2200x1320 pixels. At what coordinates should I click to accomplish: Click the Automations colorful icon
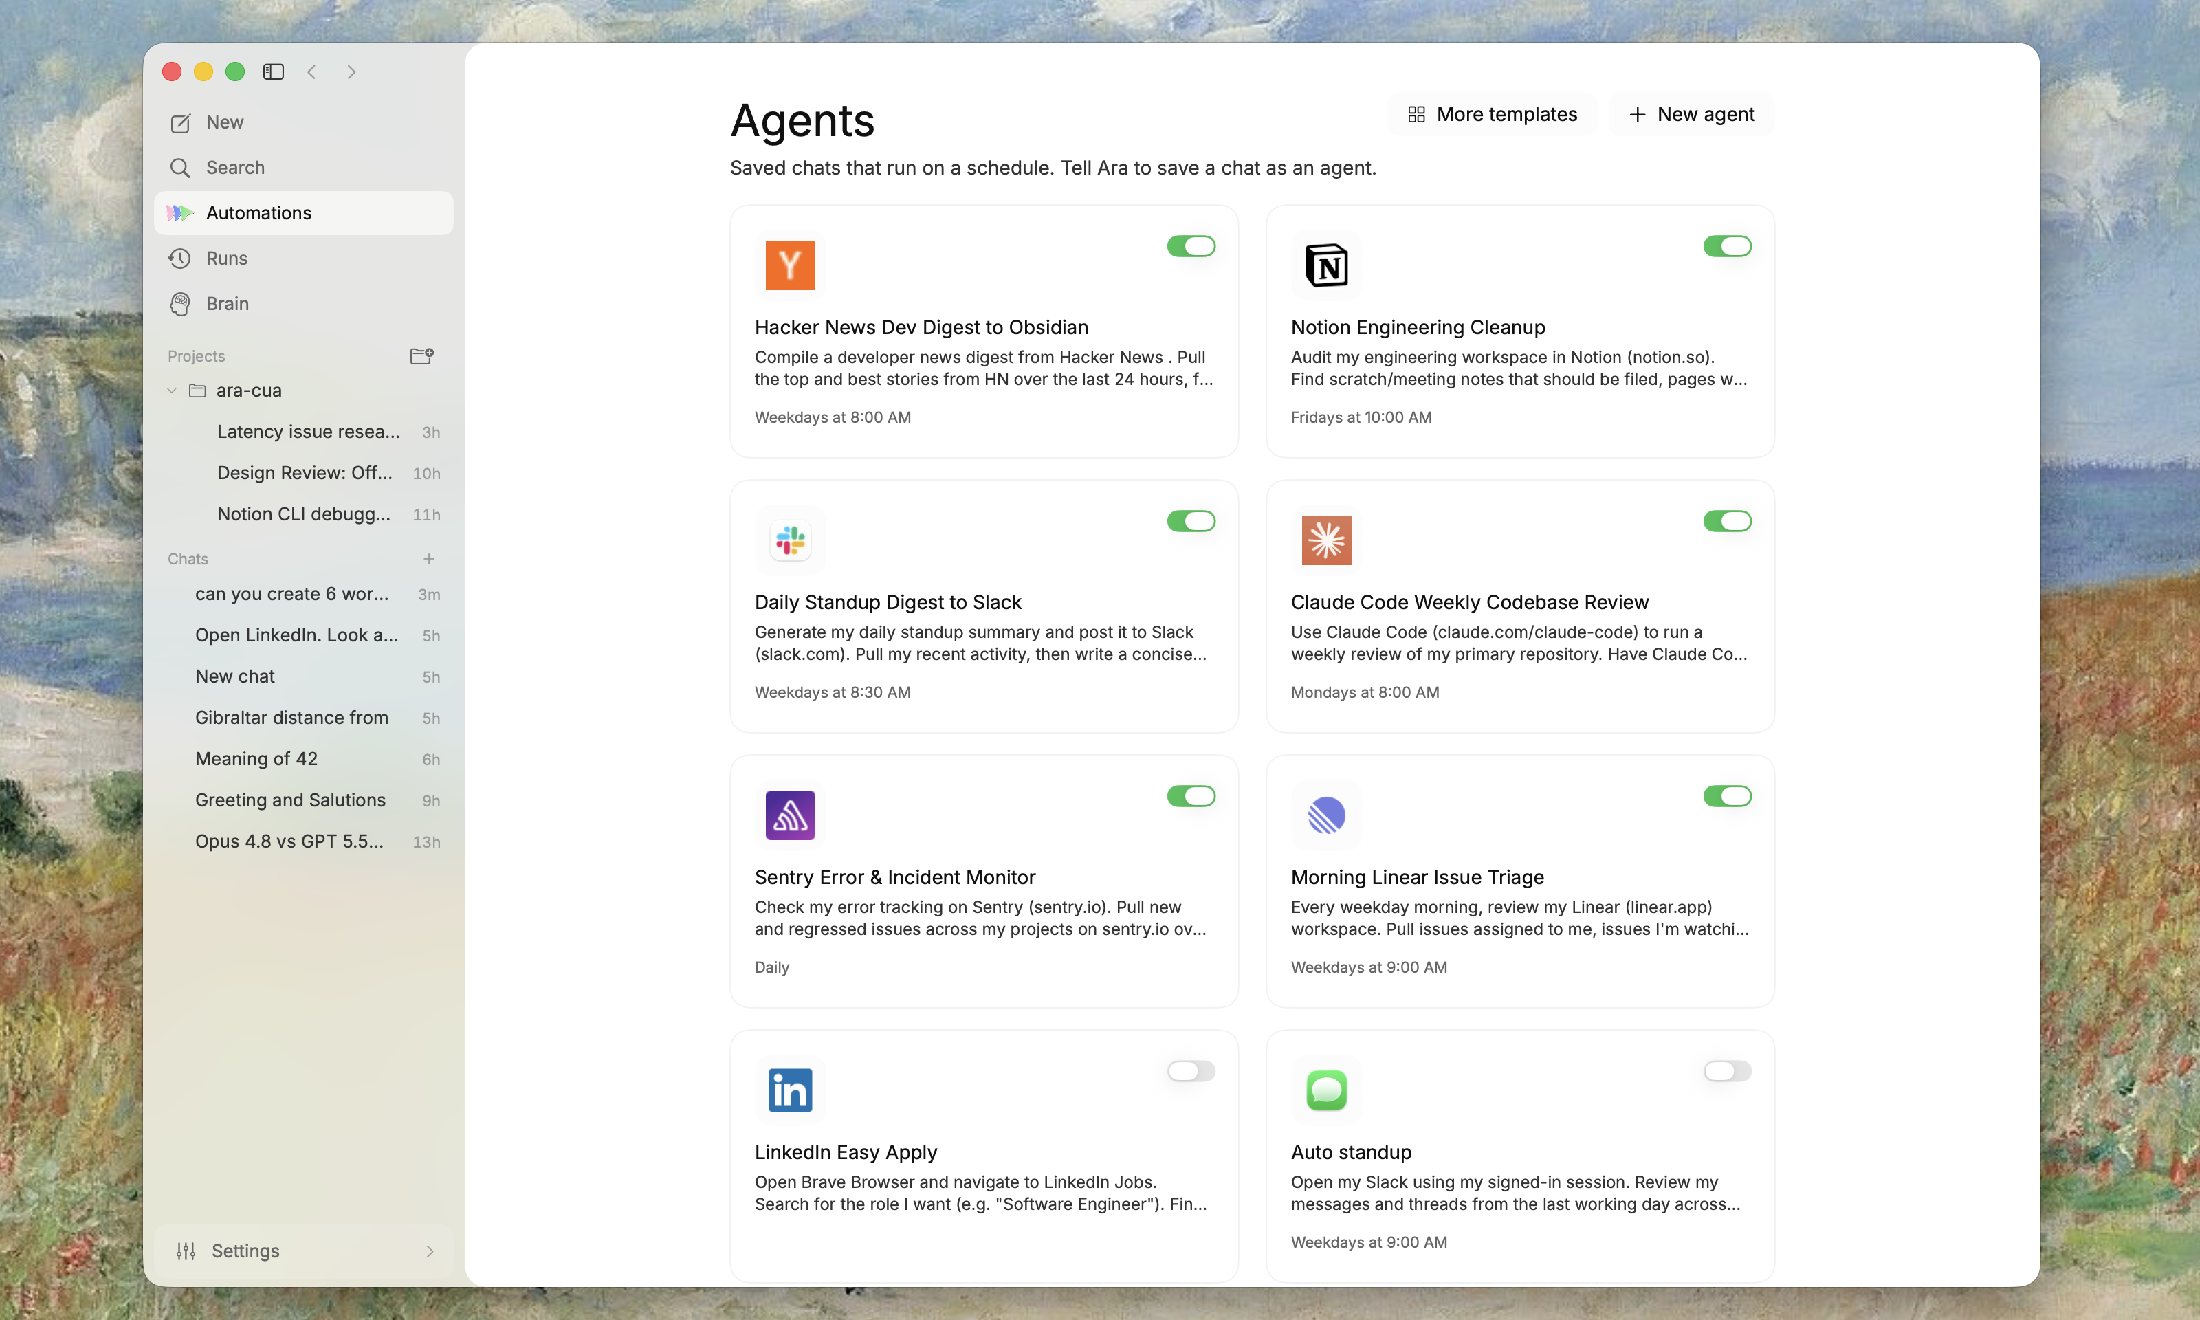[181, 214]
